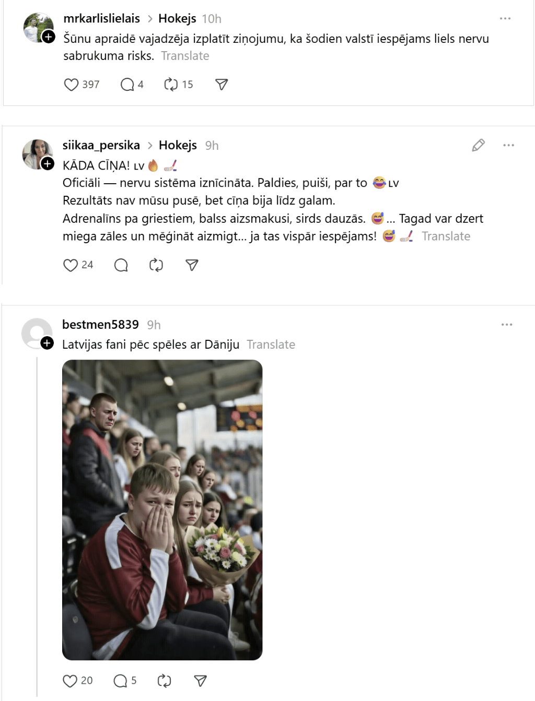Viewport: 535px width, 701px height.
Task: Open Hokejs topic on mrkarlislielais's post
Action: [x=177, y=19]
